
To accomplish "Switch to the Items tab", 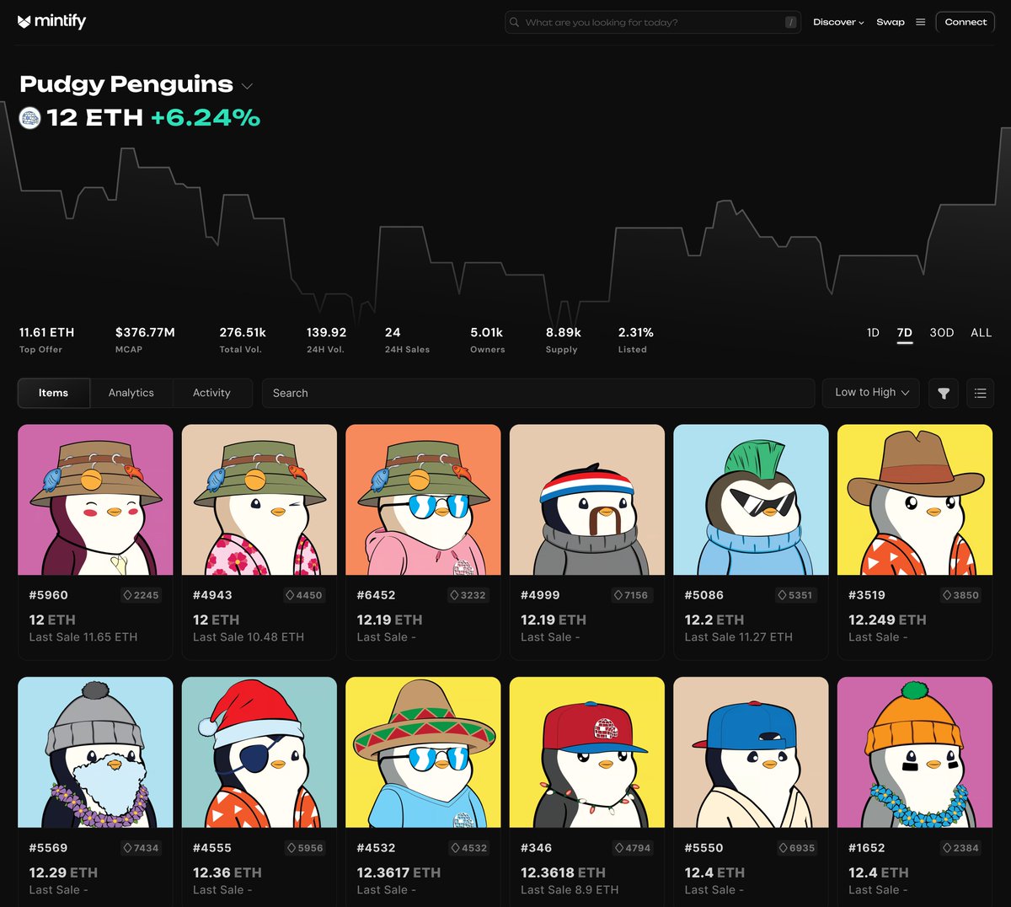I will [53, 393].
